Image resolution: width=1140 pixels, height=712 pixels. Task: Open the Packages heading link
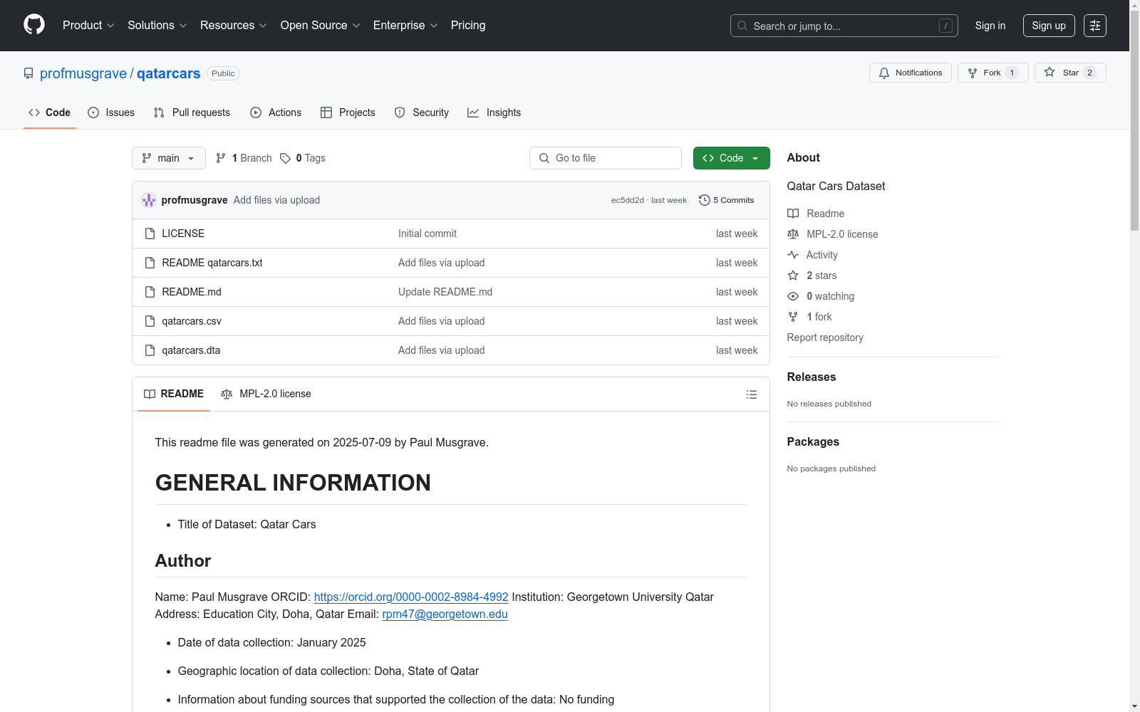(x=813, y=441)
